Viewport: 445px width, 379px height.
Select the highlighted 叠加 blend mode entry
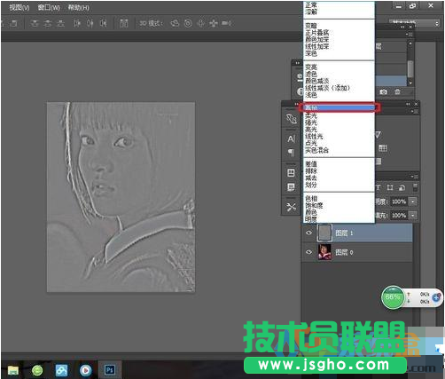339,107
